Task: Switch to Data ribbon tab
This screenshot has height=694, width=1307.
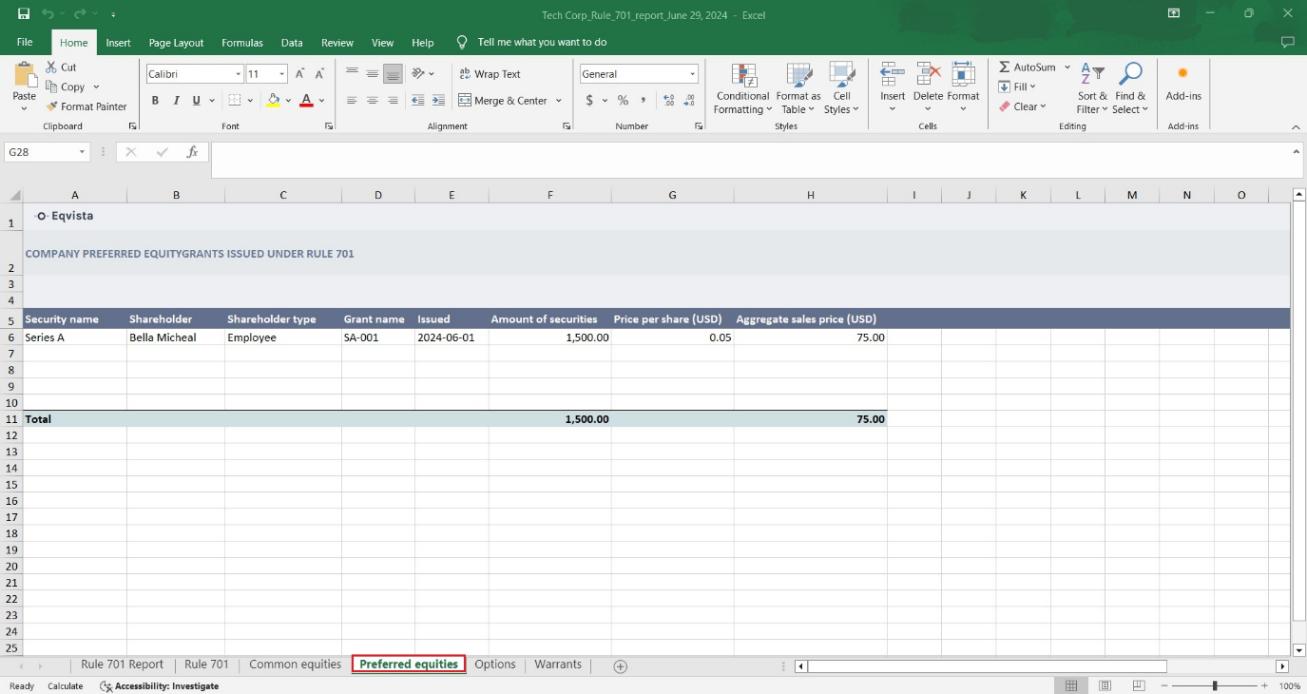Action: pos(292,42)
